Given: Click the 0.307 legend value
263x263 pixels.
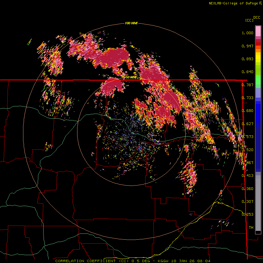Looking at the screenshot, I should click(248, 201).
